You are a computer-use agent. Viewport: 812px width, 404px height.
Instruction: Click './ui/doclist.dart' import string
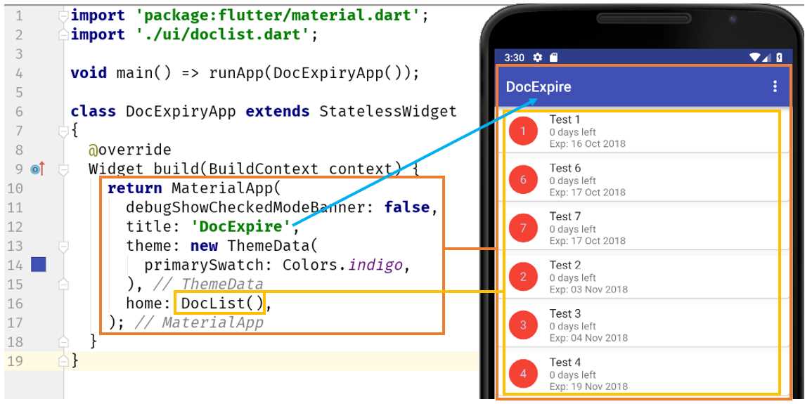tap(223, 34)
